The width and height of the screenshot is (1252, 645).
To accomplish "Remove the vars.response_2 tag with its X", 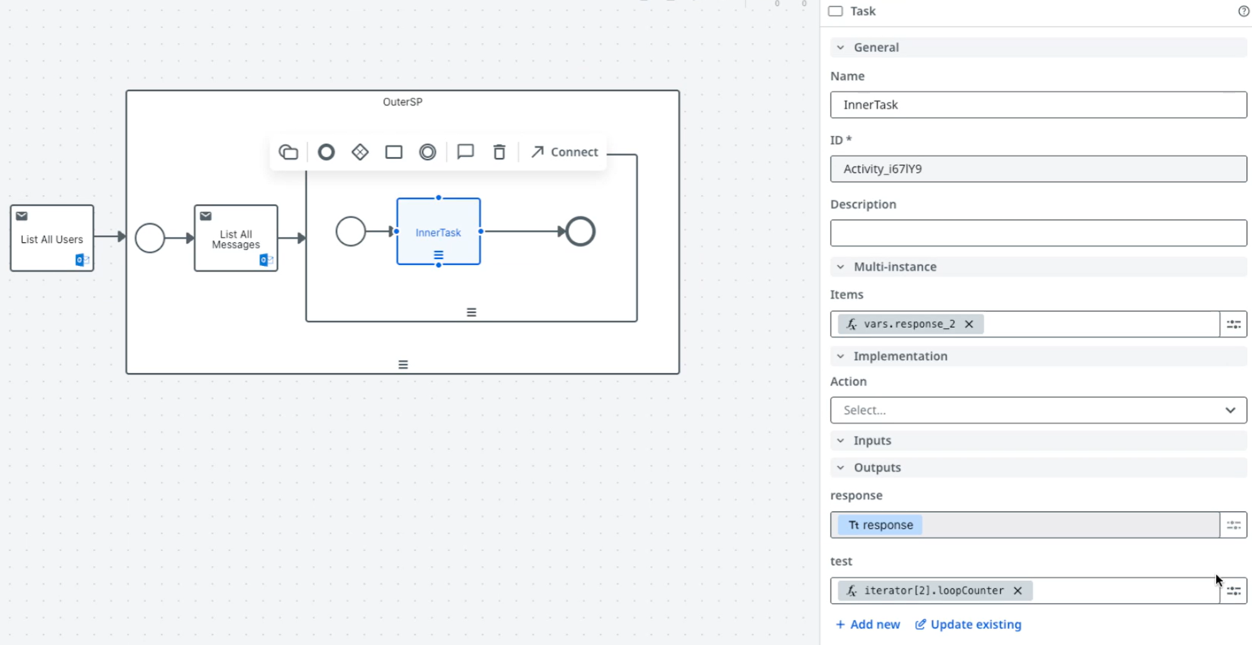I will pyautogui.click(x=970, y=324).
